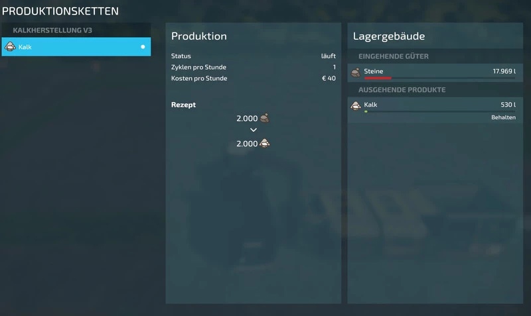Click the down chevron between recipe amounts
Screen dimensions: 531x316
click(x=254, y=130)
